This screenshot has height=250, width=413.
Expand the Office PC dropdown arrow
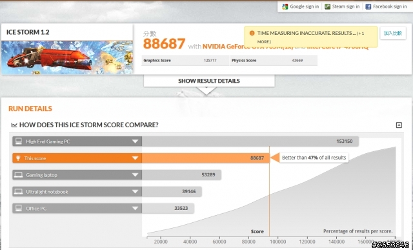[135, 208]
